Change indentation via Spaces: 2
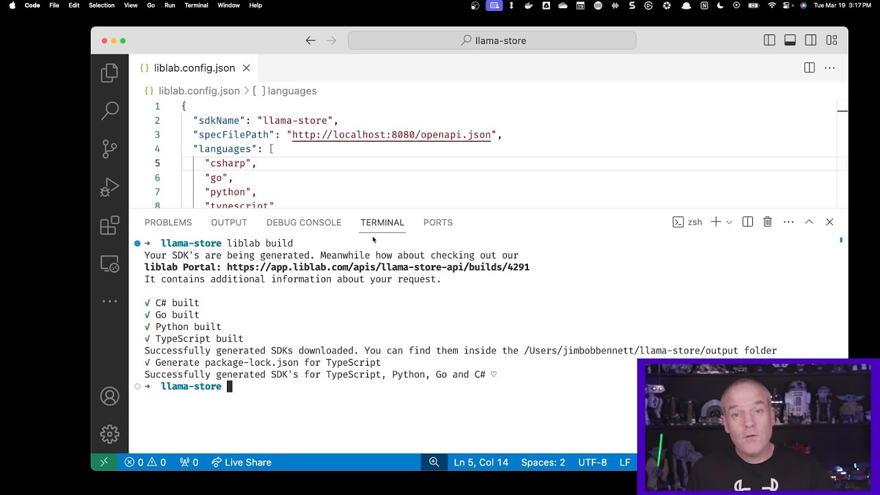 (x=543, y=463)
